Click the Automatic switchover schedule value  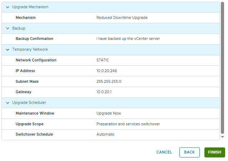tap(105, 135)
